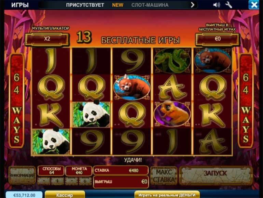The height and width of the screenshot is (198, 263).
Task: Increase МОНЕТА coin value with plus
Action: [85, 181]
